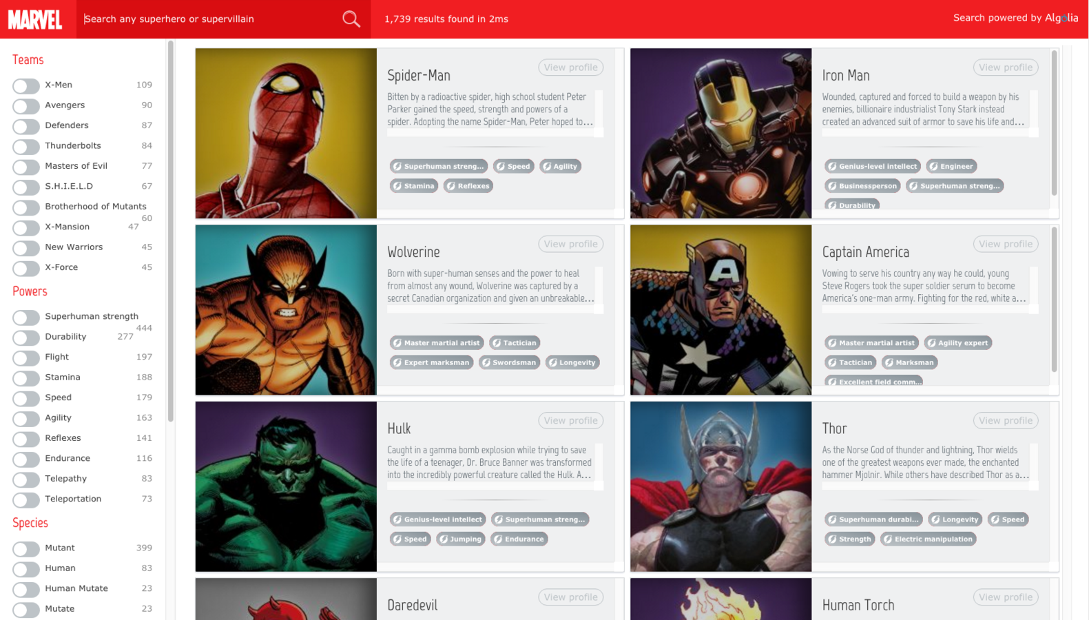Enable the Human species filter

tap(26, 569)
